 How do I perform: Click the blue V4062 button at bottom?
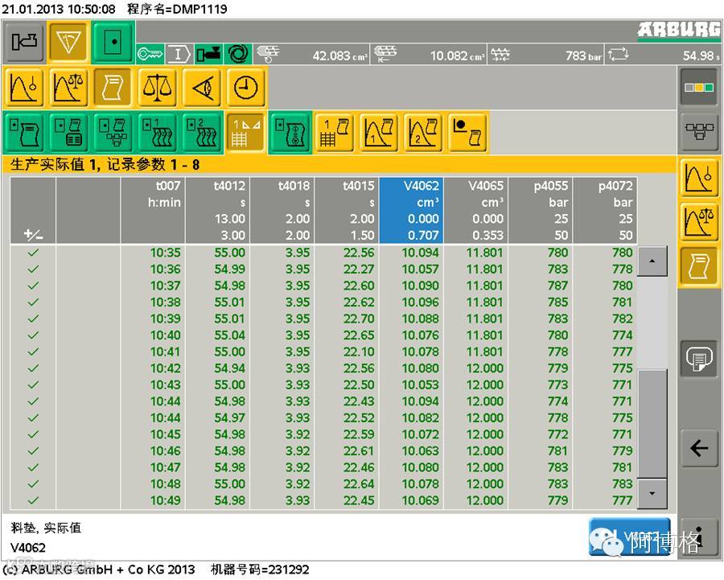click(x=629, y=537)
